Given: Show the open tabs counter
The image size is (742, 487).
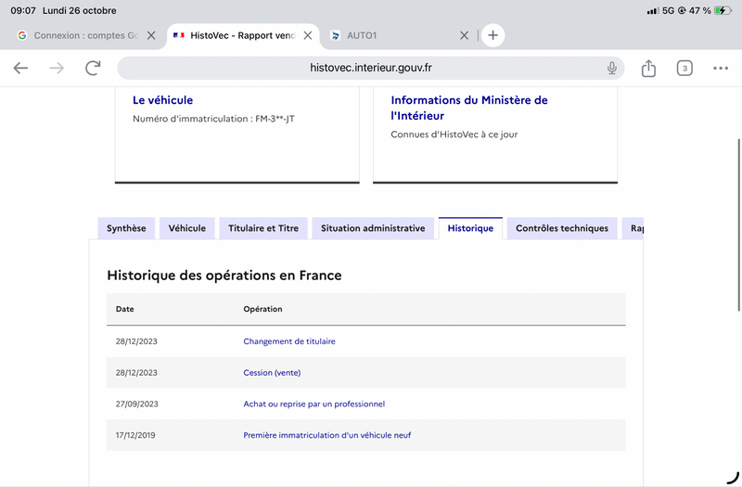Looking at the screenshot, I should [x=684, y=68].
